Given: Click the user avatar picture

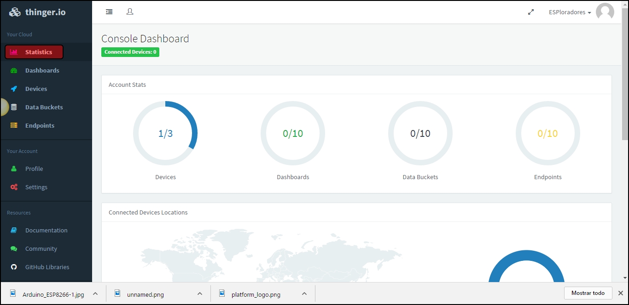Looking at the screenshot, I should click(x=605, y=12).
